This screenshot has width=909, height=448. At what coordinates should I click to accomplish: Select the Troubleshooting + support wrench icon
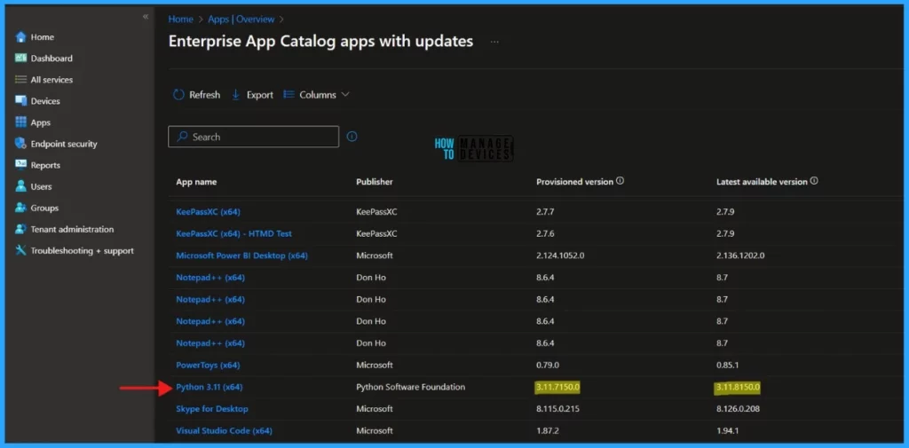[21, 250]
